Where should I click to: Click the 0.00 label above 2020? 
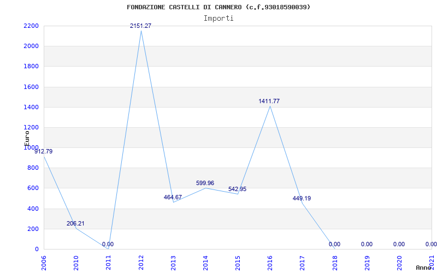[399, 244]
